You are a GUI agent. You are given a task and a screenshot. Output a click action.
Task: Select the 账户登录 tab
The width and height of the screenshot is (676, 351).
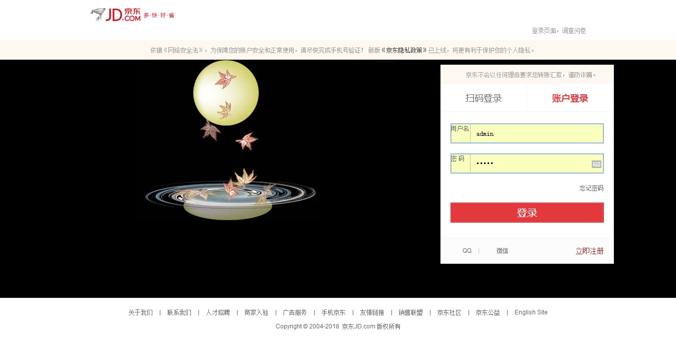tap(570, 98)
